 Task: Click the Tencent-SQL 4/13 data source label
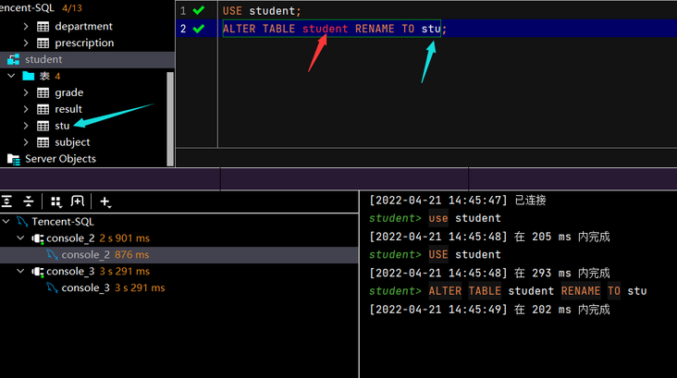41,7
